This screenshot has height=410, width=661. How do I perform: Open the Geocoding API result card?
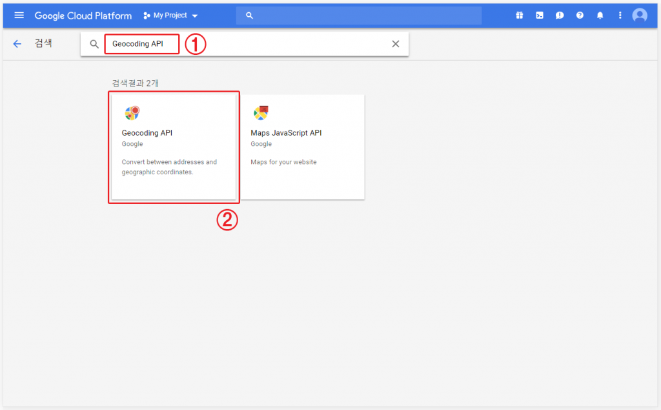tap(174, 147)
